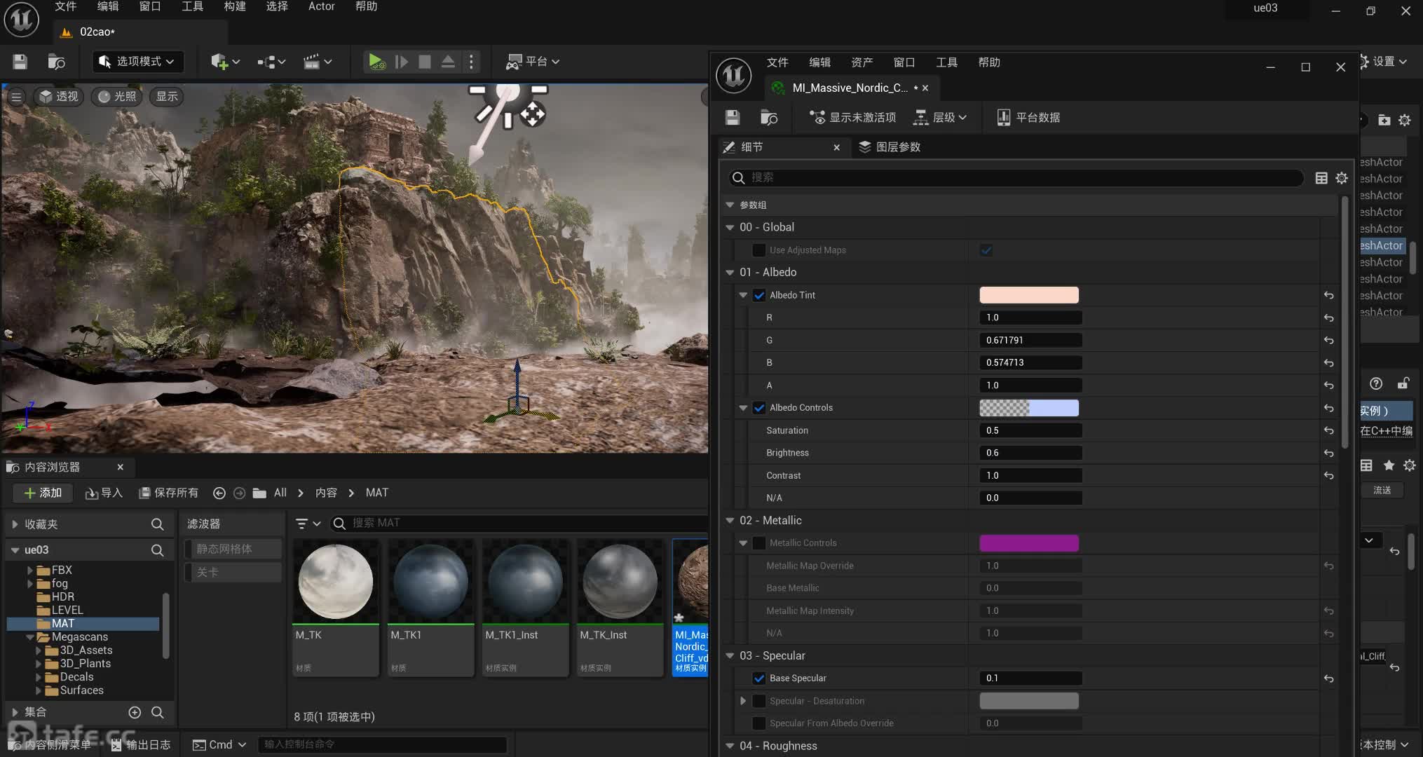Image resolution: width=1423 pixels, height=757 pixels.
Task: Click the 导入 import button
Action: (104, 493)
